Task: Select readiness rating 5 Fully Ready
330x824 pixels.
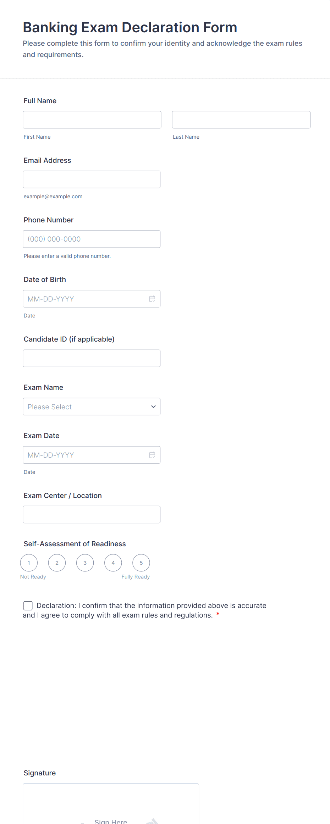Action: (141, 563)
